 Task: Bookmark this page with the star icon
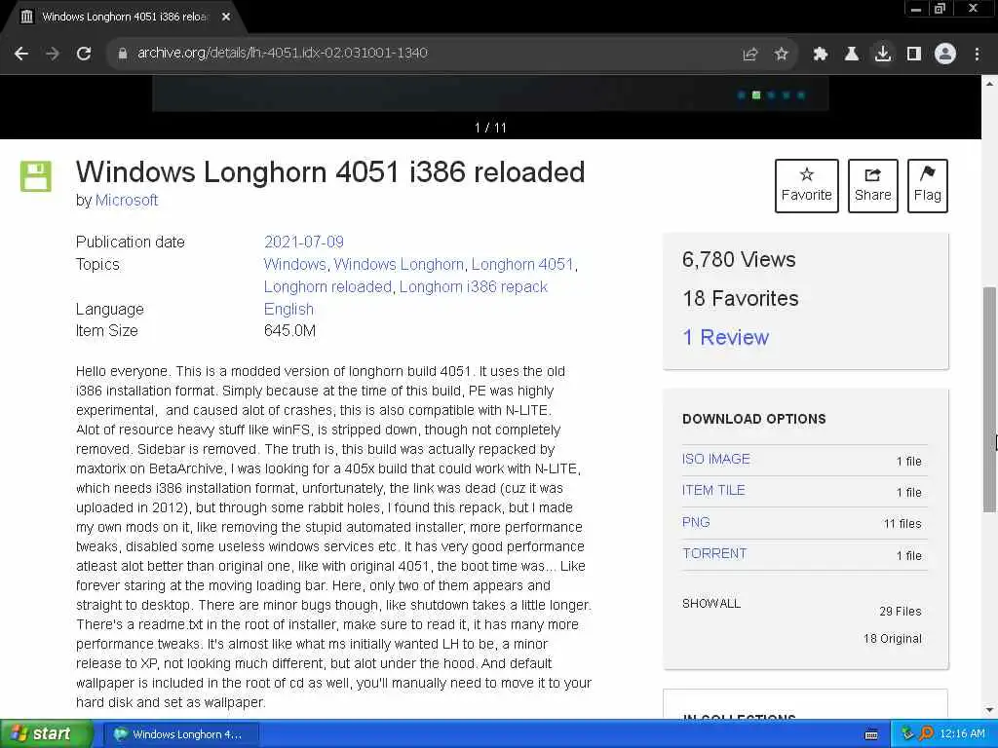point(782,54)
